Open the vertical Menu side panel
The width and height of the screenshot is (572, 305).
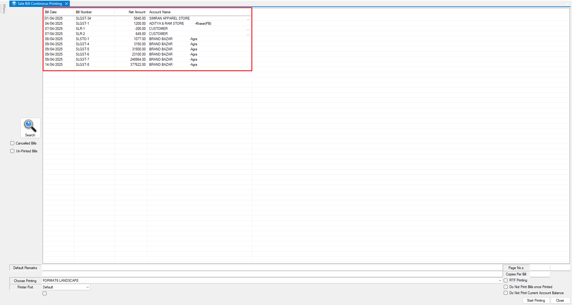4,9
